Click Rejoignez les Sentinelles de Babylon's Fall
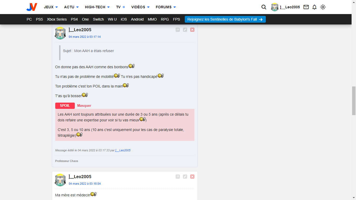The height and width of the screenshot is (200, 356). [225, 19]
